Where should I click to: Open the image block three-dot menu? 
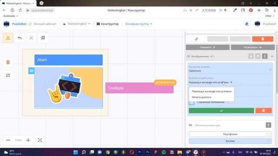tap(265, 56)
